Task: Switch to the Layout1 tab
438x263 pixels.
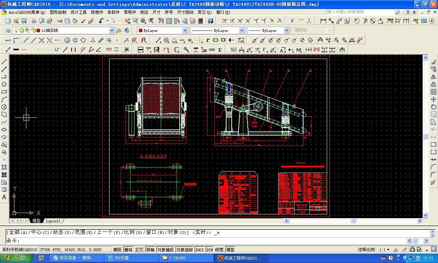Action: click(53, 221)
